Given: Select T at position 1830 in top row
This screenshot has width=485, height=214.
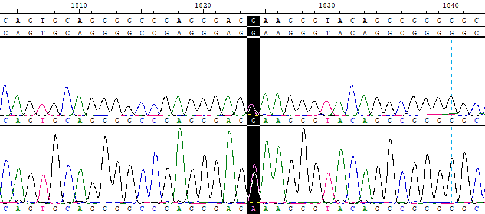Looking at the screenshot, I should [x=327, y=21].
